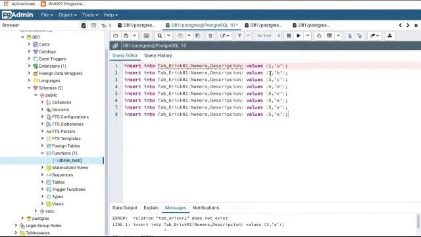The width and height of the screenshot is (421, 237).
Task: Select Trigger Functions in the tree
Action: pos(68,190)
